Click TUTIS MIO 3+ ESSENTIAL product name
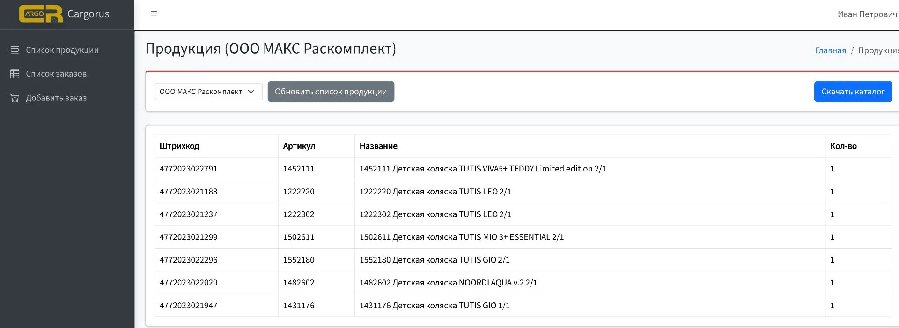 coord(462,237)
